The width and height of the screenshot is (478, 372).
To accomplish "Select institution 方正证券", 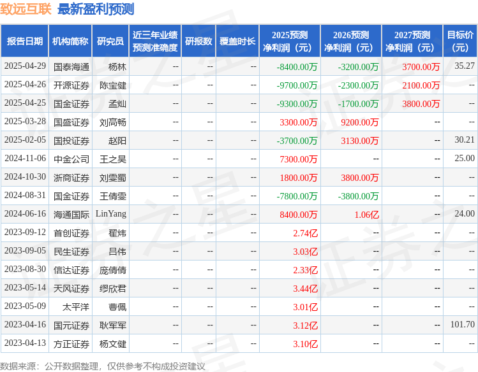I will pos(71,344).
